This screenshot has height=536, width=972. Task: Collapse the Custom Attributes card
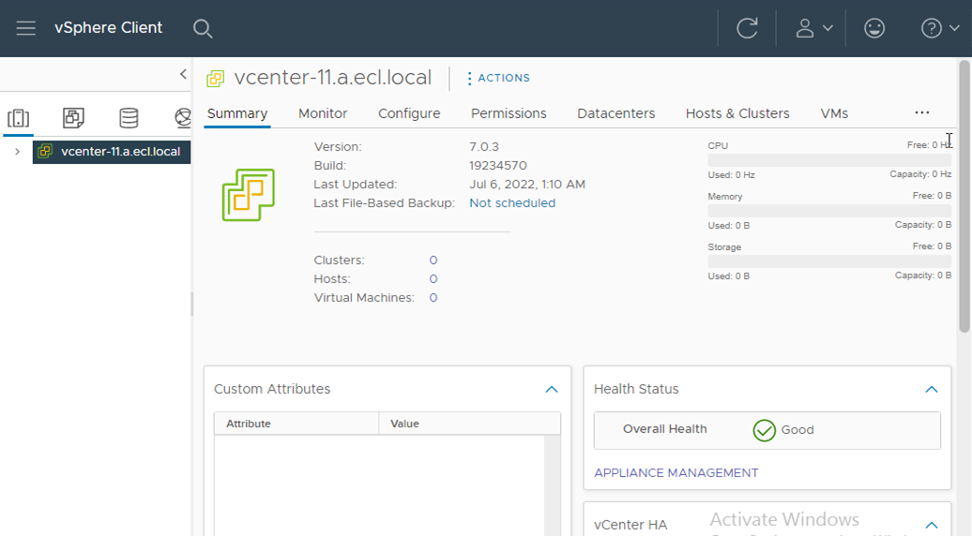(552, 389)
